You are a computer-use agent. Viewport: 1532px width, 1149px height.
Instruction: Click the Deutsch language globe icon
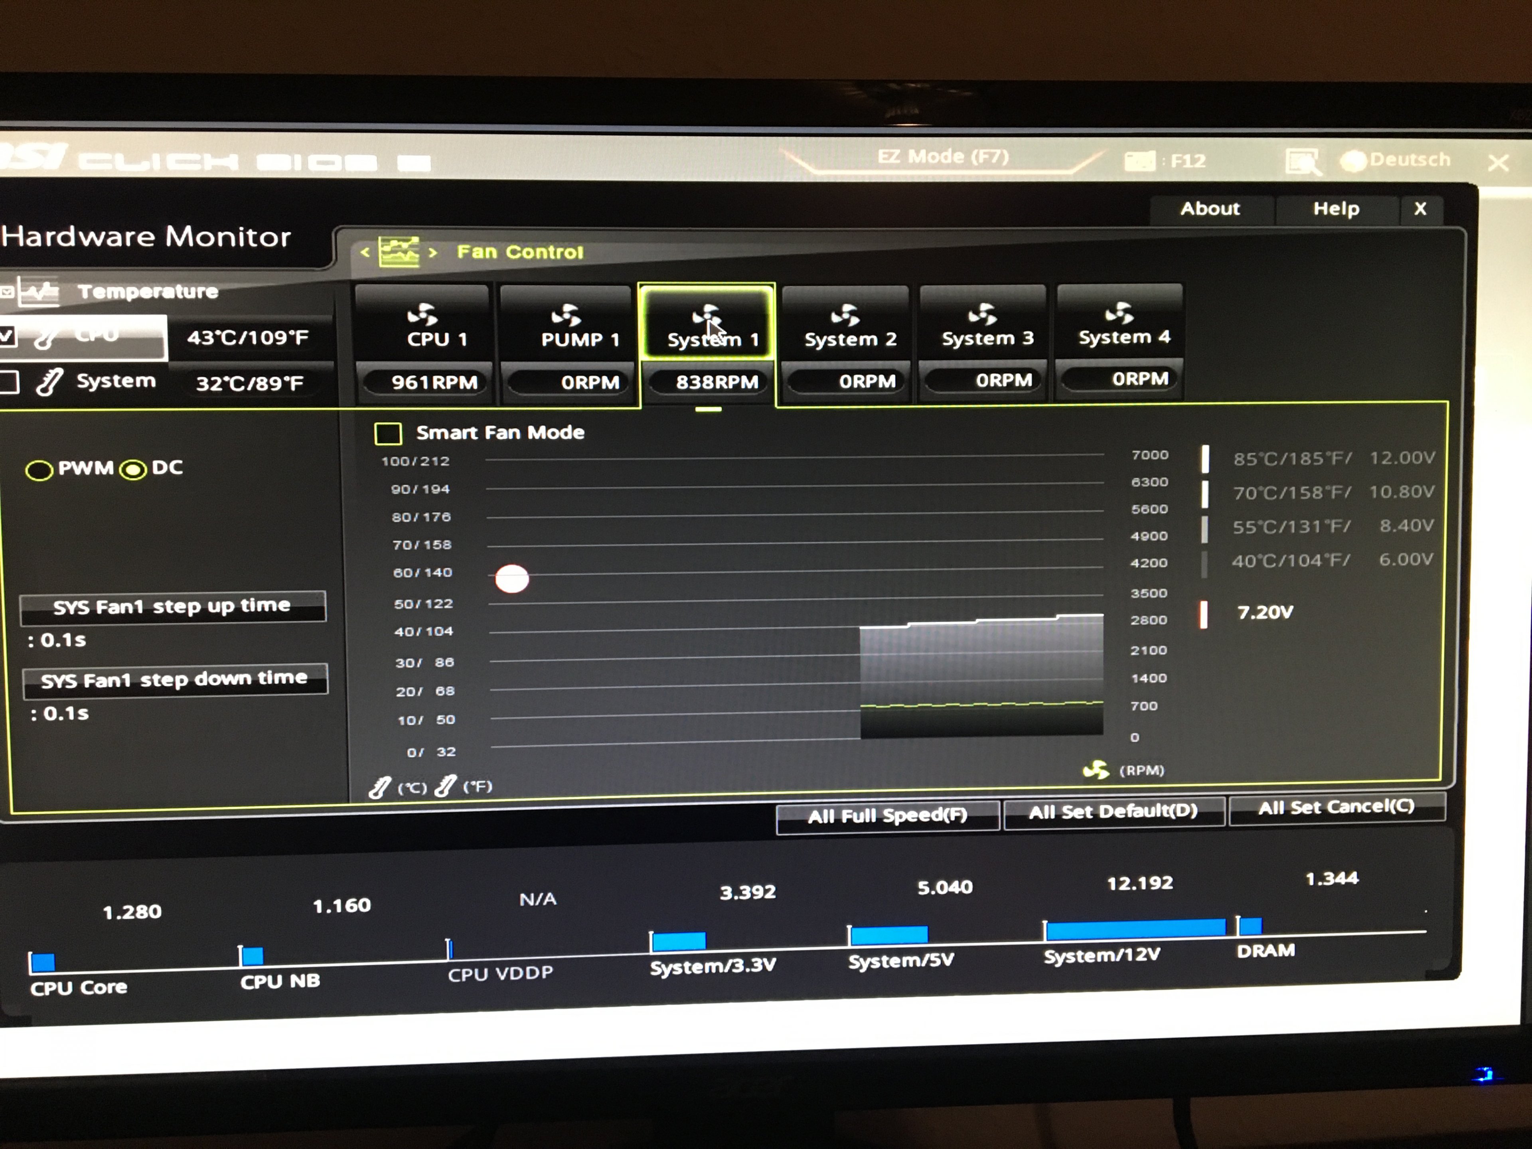click(1352, 161)
